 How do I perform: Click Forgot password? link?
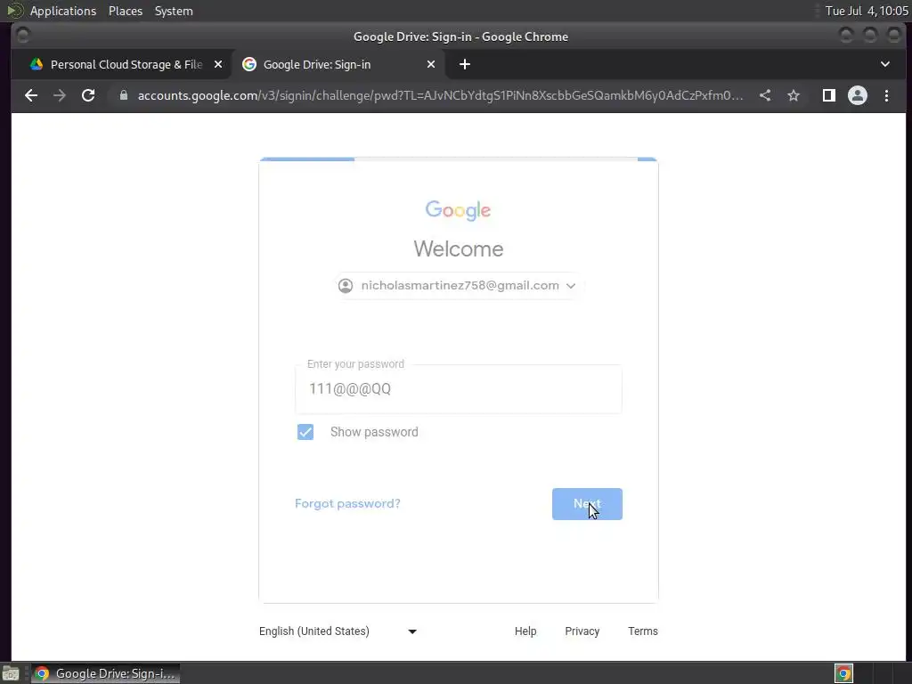347,504
